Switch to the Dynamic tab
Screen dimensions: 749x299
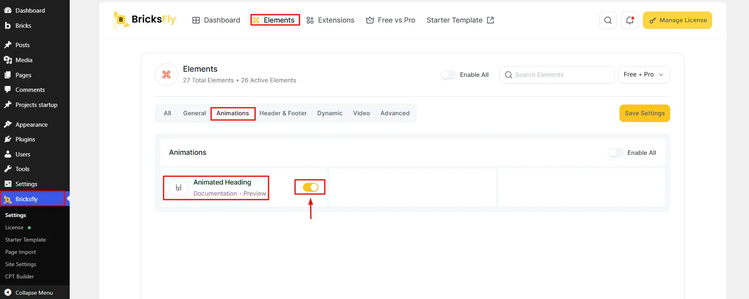click(x=330, y=113)
